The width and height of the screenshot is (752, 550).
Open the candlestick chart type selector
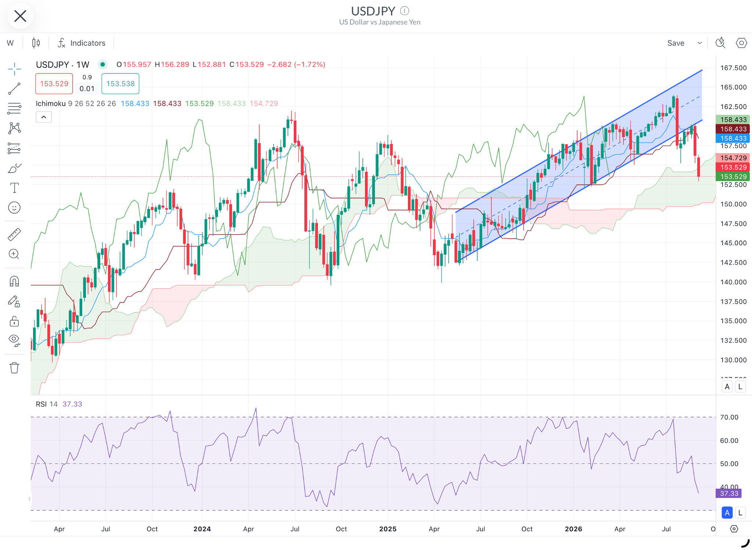[x=36, y=43]
